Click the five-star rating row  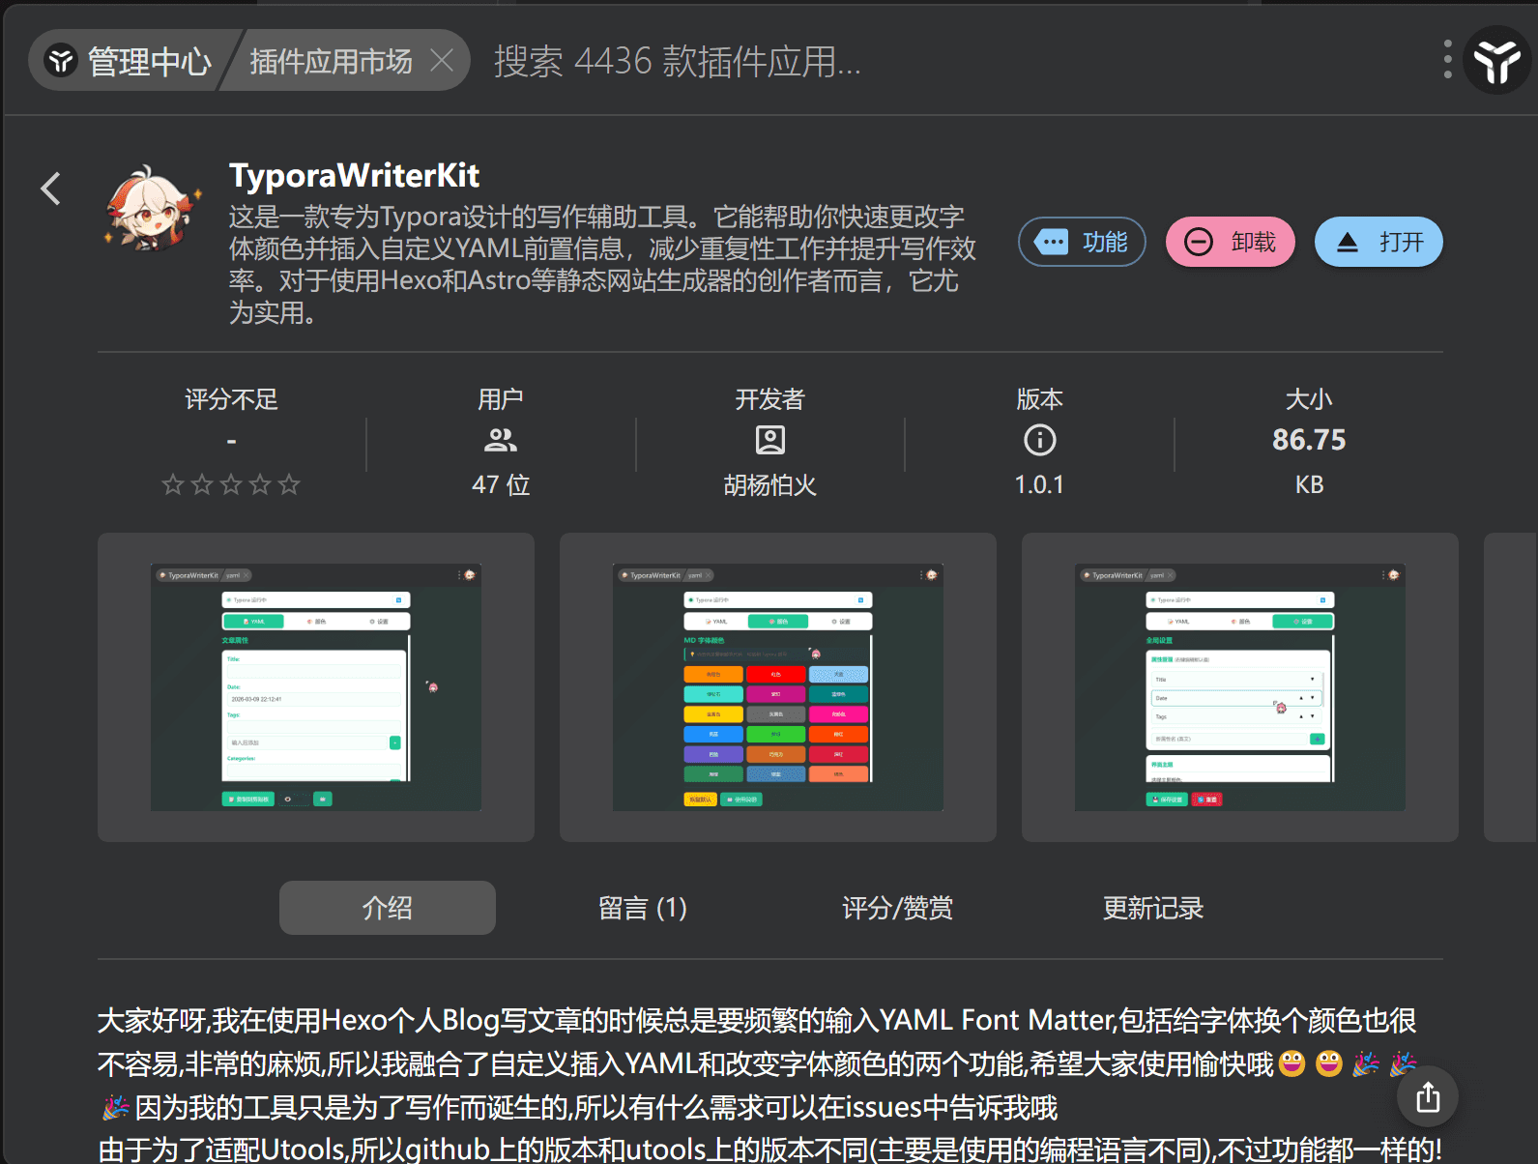click(231, 484)
